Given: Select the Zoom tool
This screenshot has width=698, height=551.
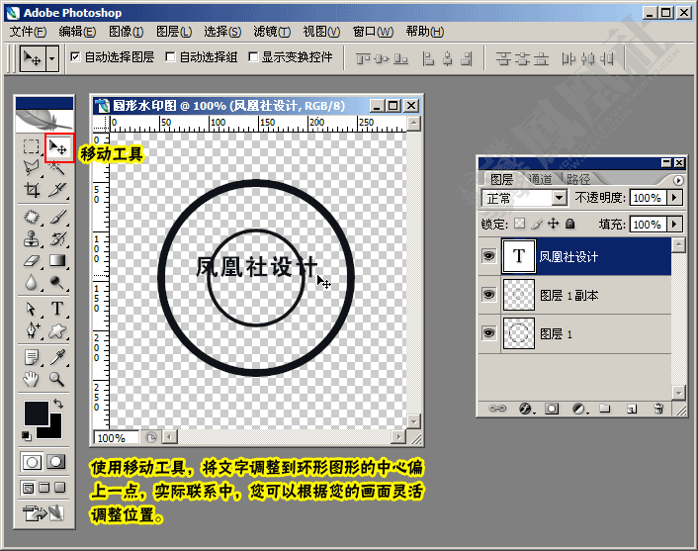Looking at the screenshot, I should (57, 379).
